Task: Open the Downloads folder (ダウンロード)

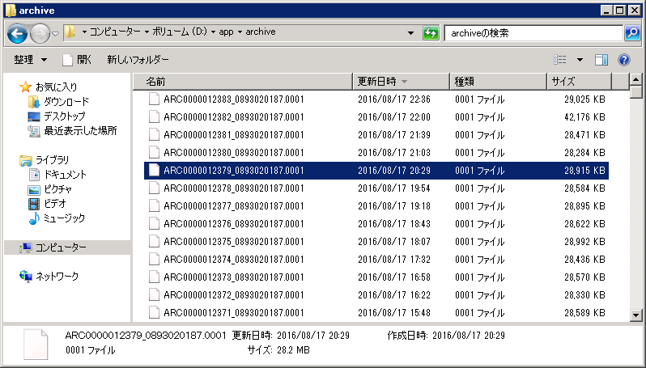Action: (x=66, y=101)
